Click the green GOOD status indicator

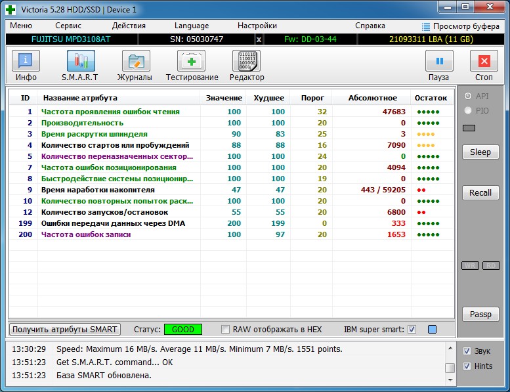[x=182, y=330]
